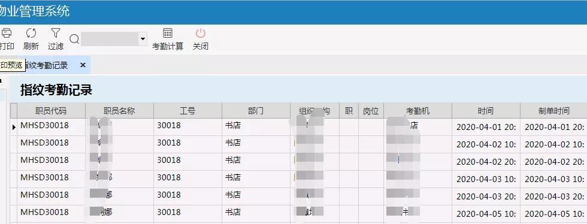Click the 刷新 refresh icon
Screen dimensions: 587x224
tap(31, 34)
